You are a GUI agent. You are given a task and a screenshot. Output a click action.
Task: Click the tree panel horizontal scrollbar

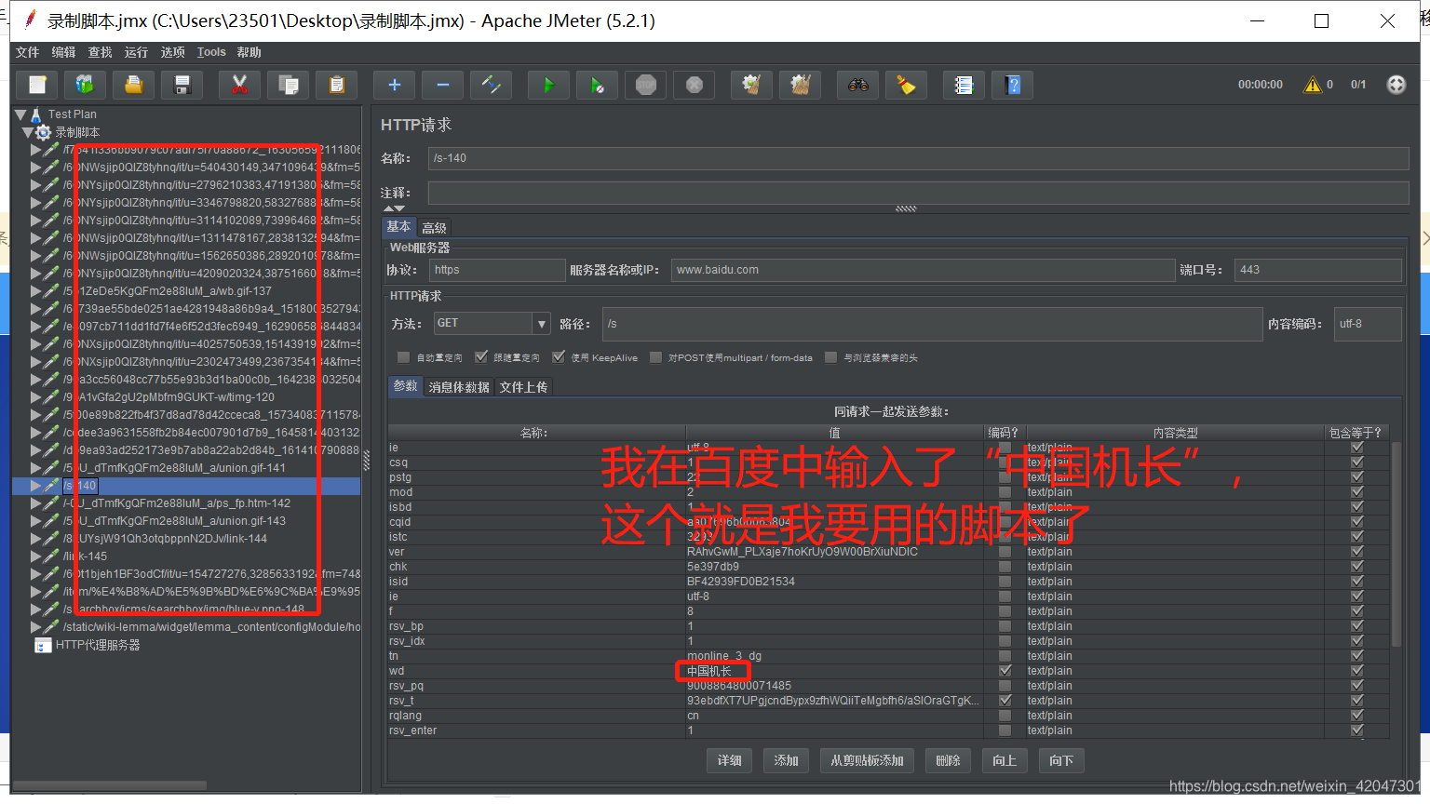pos(110,785)
